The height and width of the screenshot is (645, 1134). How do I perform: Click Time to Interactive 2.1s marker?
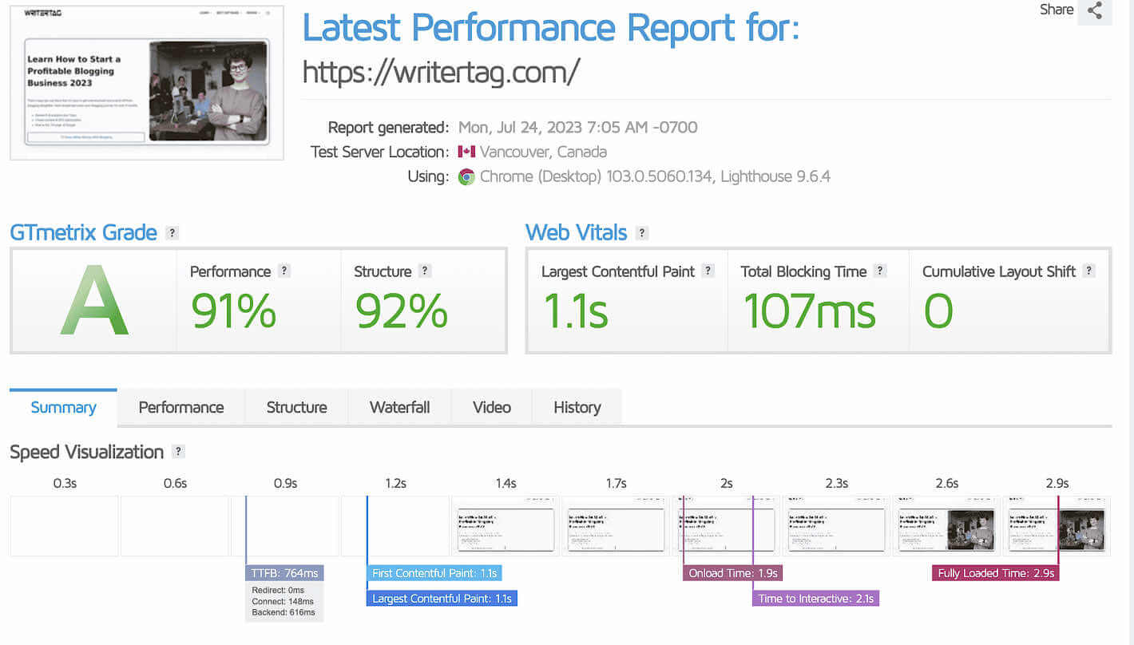pos(816,598)
